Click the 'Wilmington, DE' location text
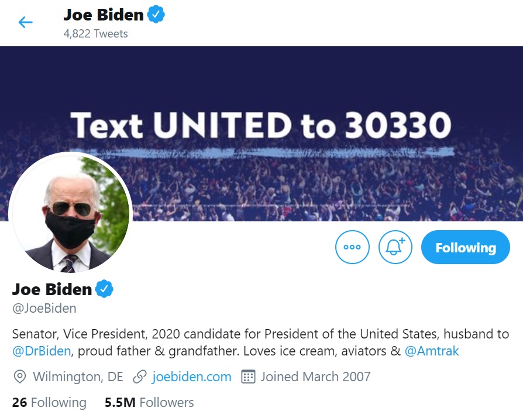Viewport: 523px width, 414px height. click(78, 377)
